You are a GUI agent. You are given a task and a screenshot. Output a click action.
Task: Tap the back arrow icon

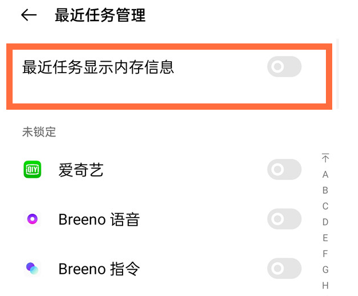(29, 15)
